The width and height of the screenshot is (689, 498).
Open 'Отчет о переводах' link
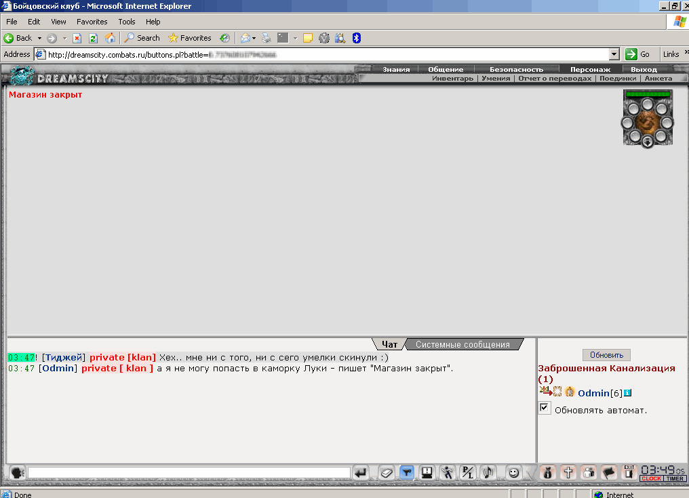pos(555,78)
